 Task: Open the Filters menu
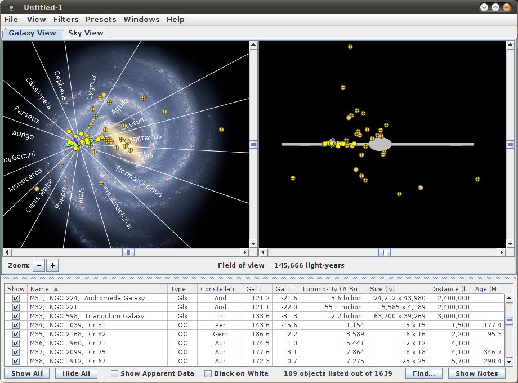click(x=66, y=20)
